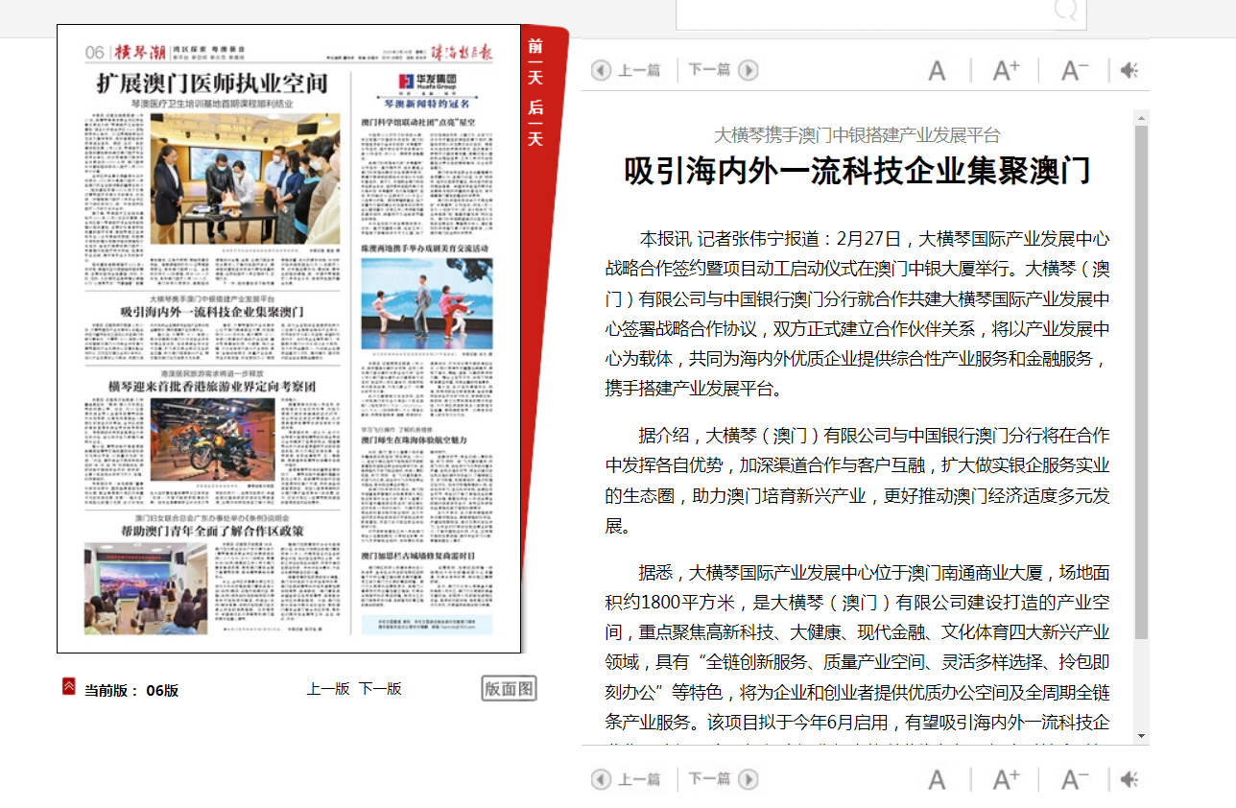Image resolution: width=1236 pixels, height=808 pixels.
Task: Click the A+ icon on the bottom toolbar
Action: [x=1005, y=779]
